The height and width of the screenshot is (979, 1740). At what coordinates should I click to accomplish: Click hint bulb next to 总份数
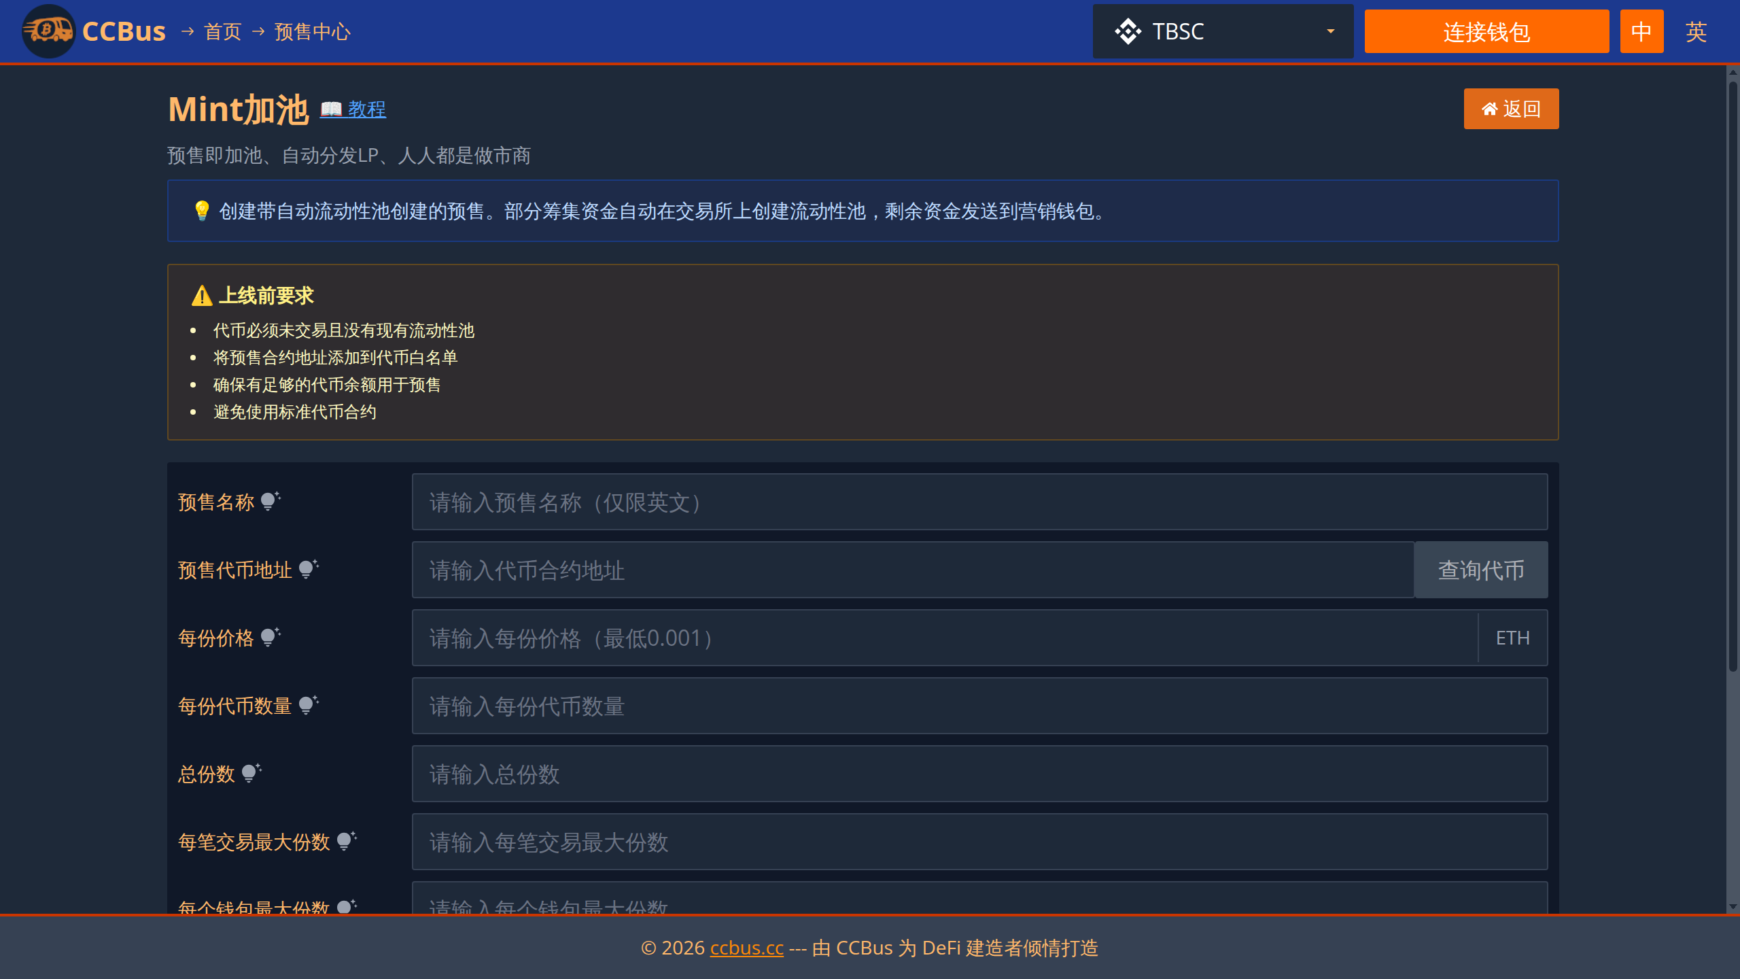(251, 774)
